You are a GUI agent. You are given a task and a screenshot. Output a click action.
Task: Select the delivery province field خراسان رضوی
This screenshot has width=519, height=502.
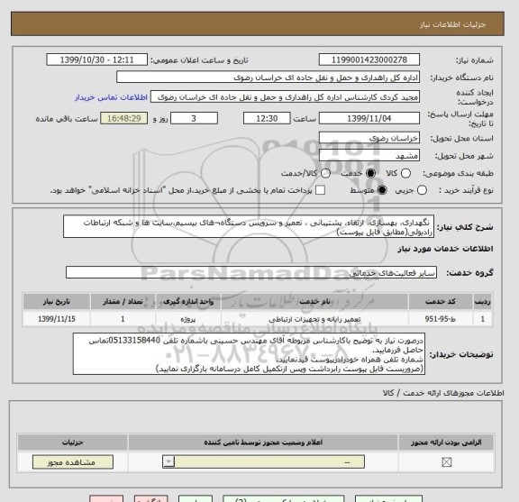click(x=369, y=138)
